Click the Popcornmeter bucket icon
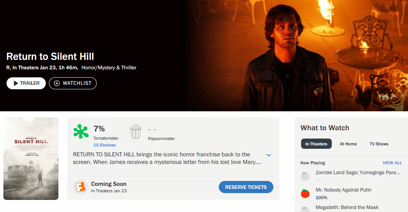Image resolution: width=408 pixels, height=212 pixels. pos(136,131)
